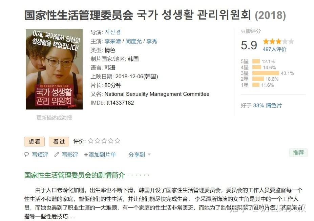Rate the movie five stars
Viewport: 314px width, 221px height.
click(118, 141)
